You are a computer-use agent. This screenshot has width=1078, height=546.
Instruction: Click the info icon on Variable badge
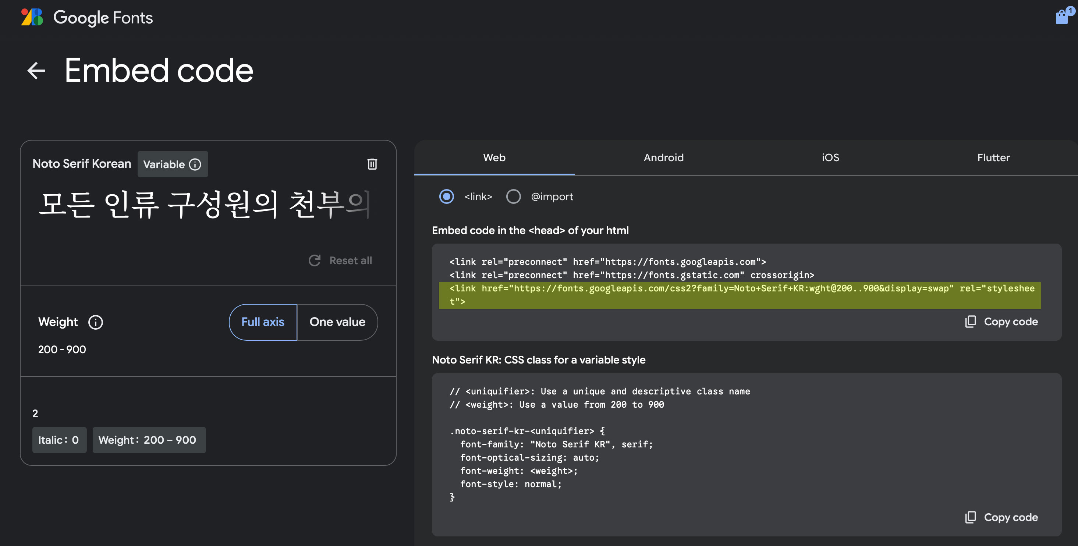[195, 164]
